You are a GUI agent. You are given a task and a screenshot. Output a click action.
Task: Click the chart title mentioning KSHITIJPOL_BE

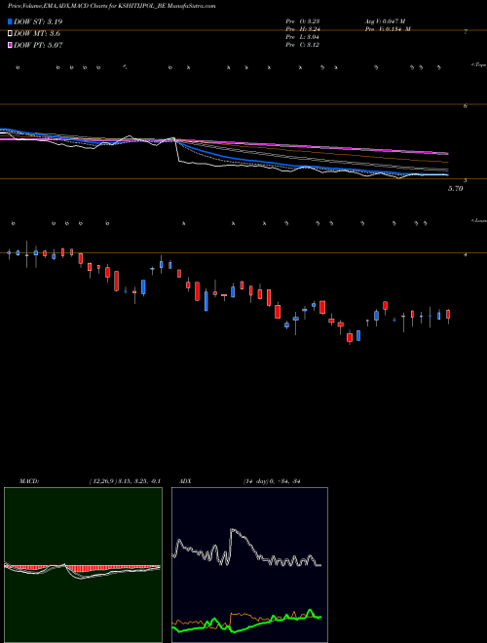(111, 6)
